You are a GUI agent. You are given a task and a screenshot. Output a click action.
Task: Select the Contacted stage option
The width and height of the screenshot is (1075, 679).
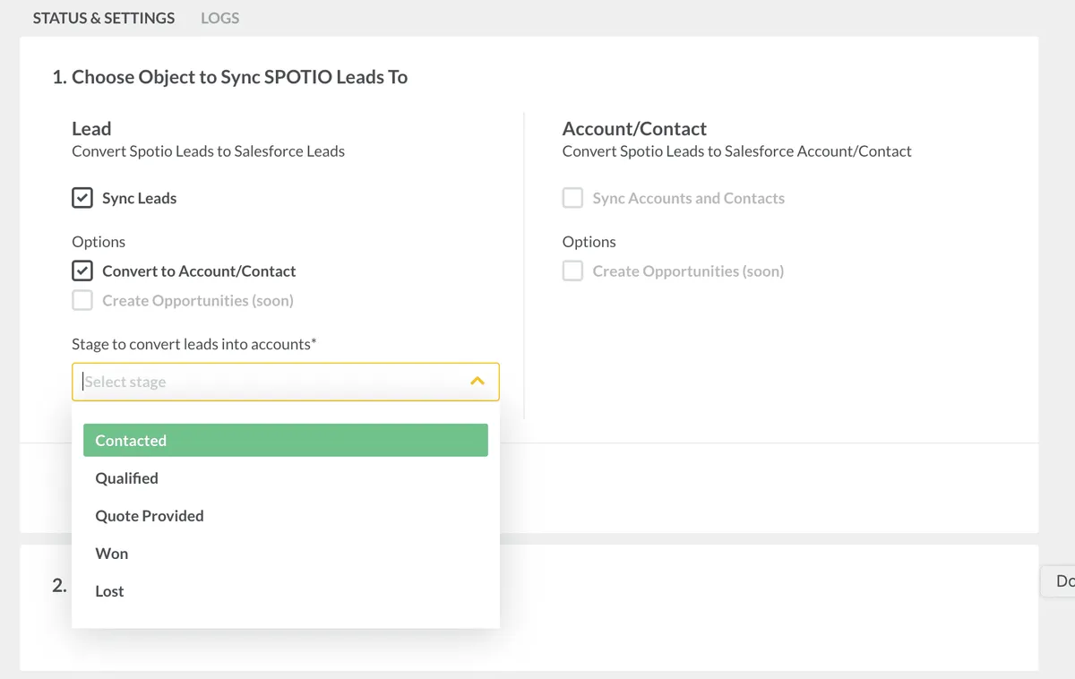(285, 441)
